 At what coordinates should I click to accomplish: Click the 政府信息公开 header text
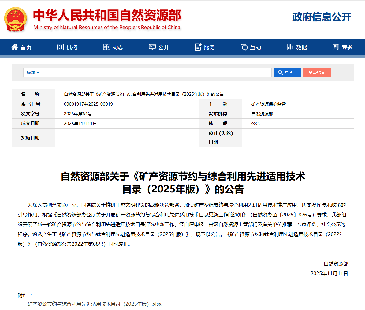[x=322, y=17]
